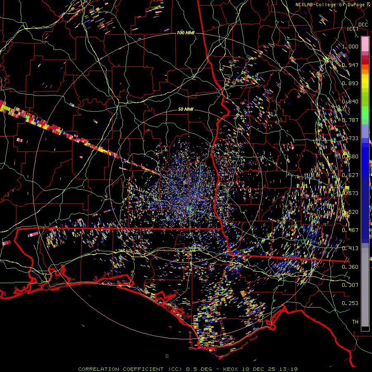Select the 0.520 scale value
This screenshot has width=372, height=372.
pos(350,212)
